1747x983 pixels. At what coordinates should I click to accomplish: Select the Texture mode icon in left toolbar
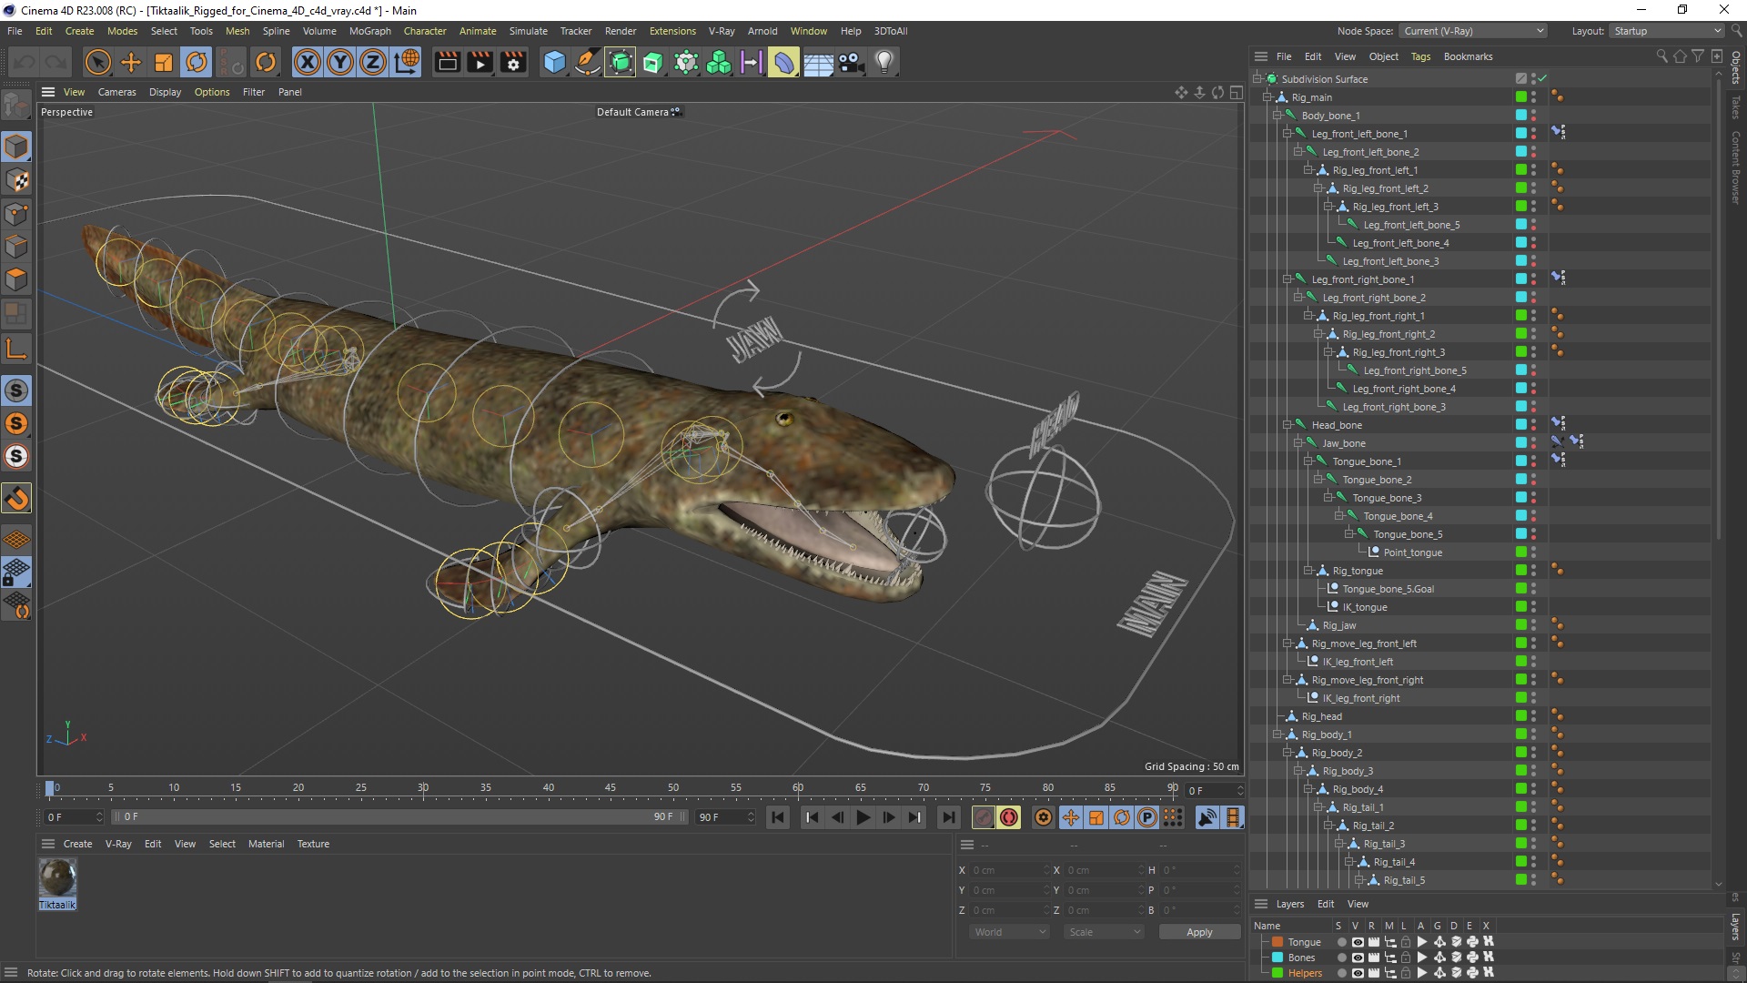[x=16, y=180]
